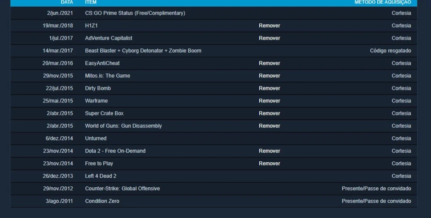
Task: Remove the Free to Play license
Action: 269,163
